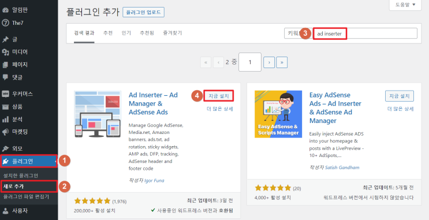Select the 추천됨 tab
Viewport: 429px width, 220px height.
147,33
